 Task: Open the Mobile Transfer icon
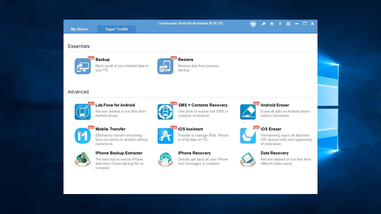[83, 136]
